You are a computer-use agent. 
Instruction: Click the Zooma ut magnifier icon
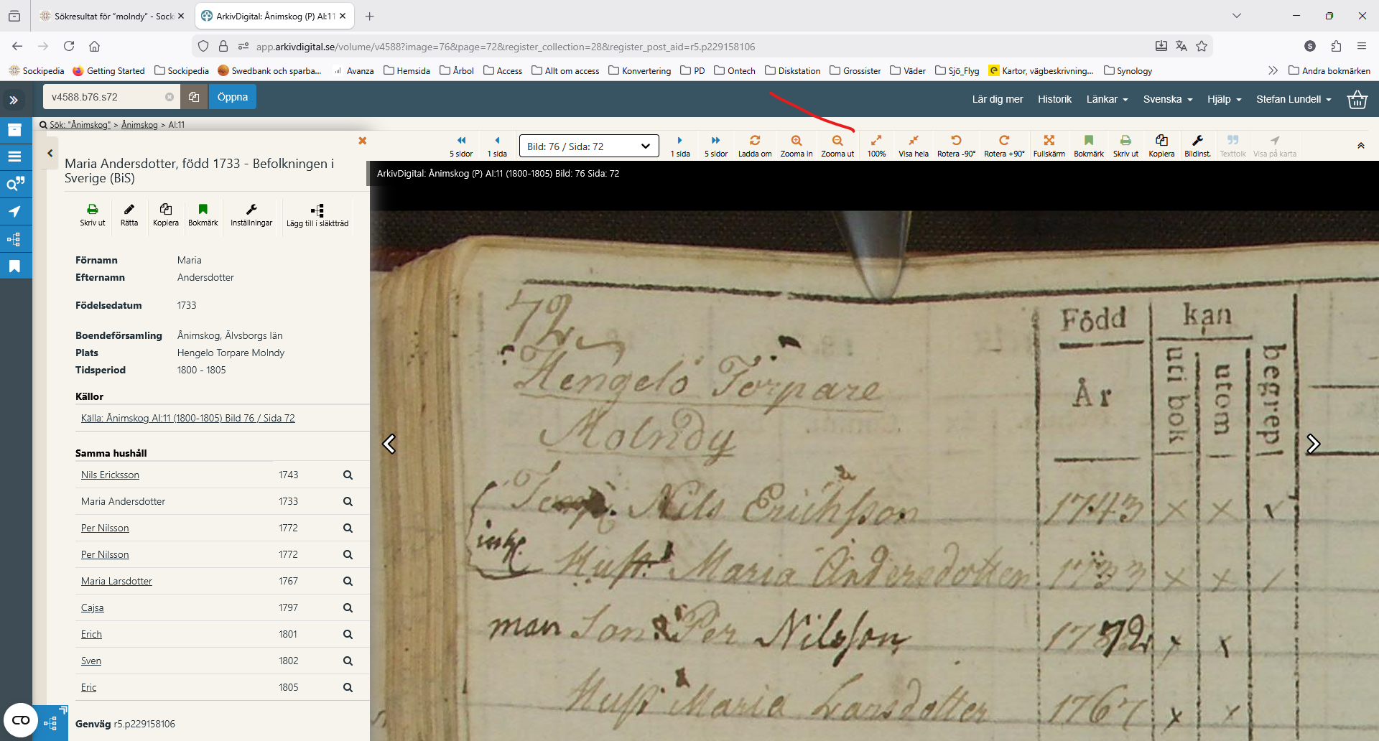tap(837, 141)
